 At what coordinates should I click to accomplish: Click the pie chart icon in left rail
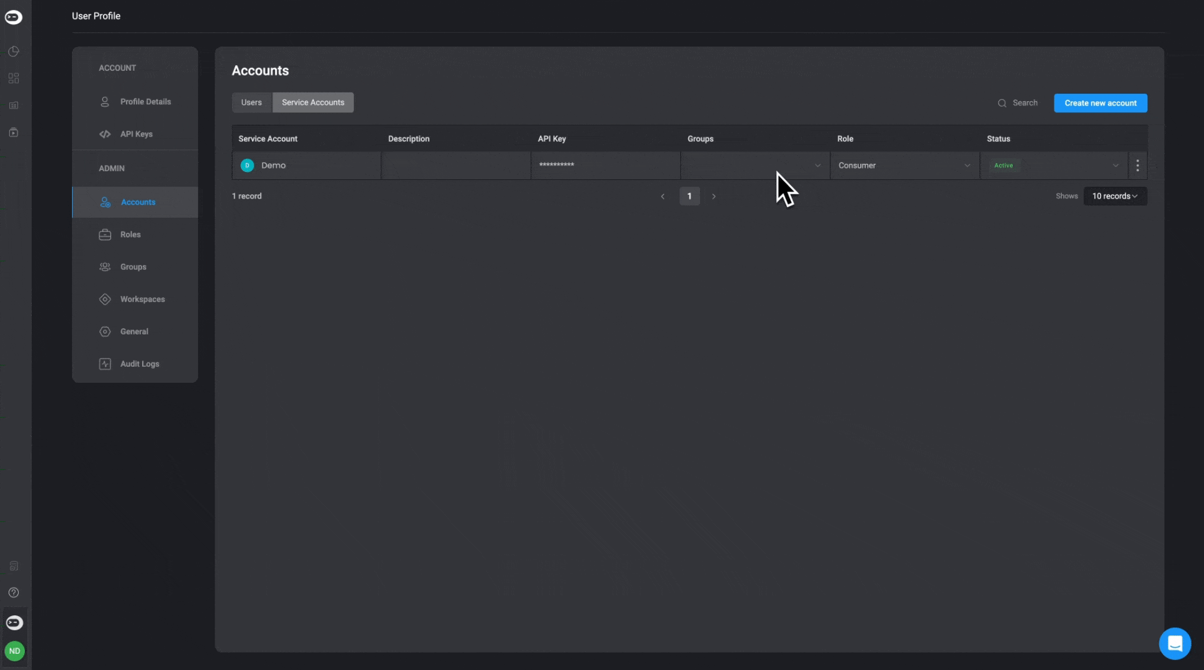pyautogui.click(x=14, y=51)
